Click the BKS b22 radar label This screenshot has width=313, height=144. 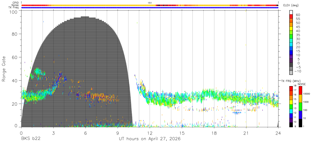31,139
